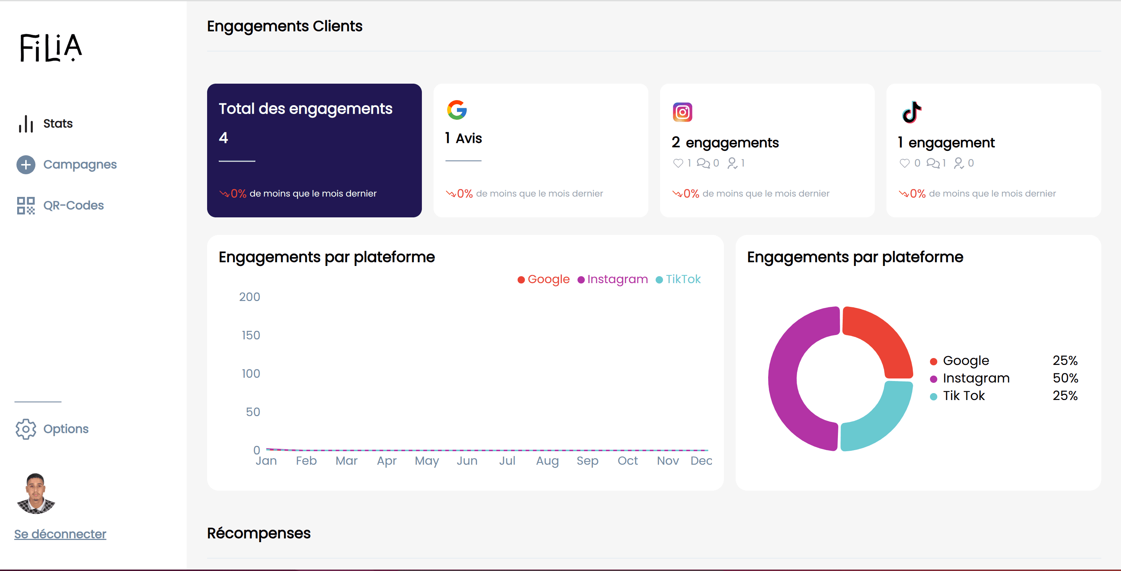This screenshot has width=1121, height=571.
Task: Click the Se déconnecter link
Action: coord(60,534)
